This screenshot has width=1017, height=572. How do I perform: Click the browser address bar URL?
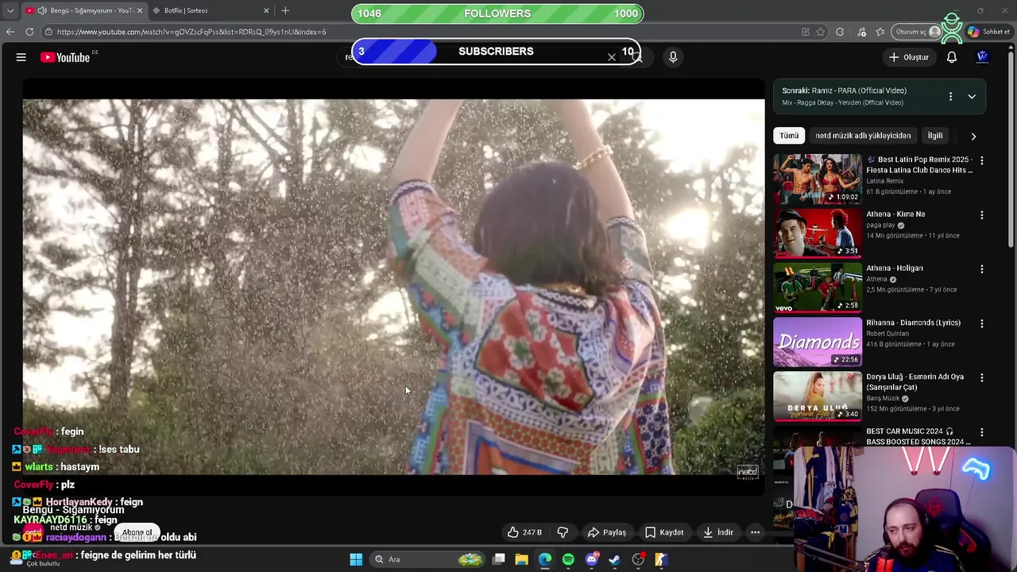191,32
